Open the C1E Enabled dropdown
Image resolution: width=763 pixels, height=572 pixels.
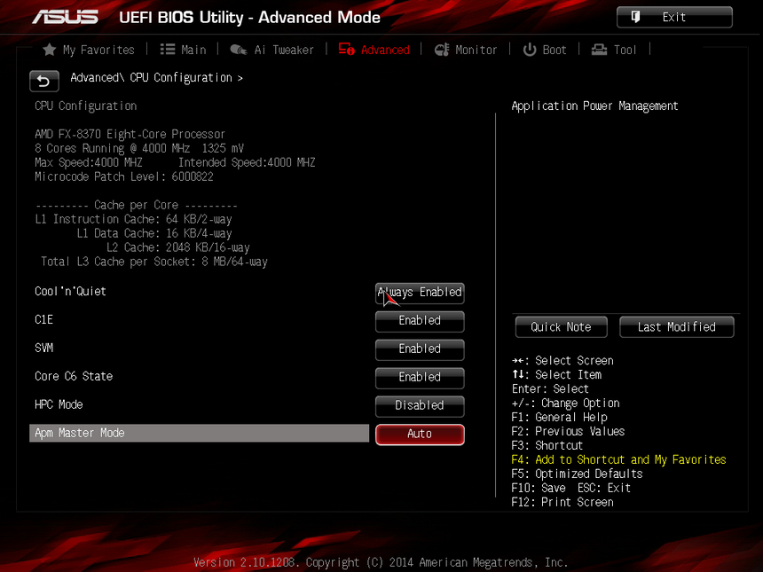pos(420,321)
